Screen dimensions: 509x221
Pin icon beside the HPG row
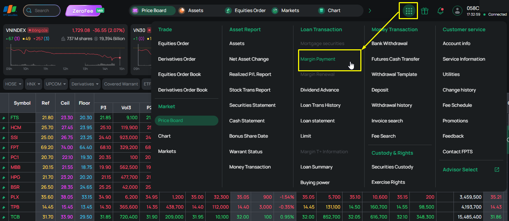(4, 177)
